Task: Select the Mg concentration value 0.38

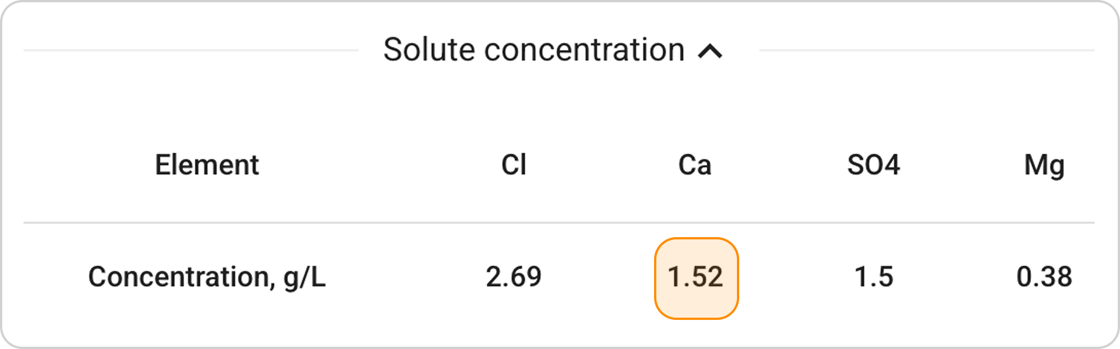Action: coord(1044,277)
